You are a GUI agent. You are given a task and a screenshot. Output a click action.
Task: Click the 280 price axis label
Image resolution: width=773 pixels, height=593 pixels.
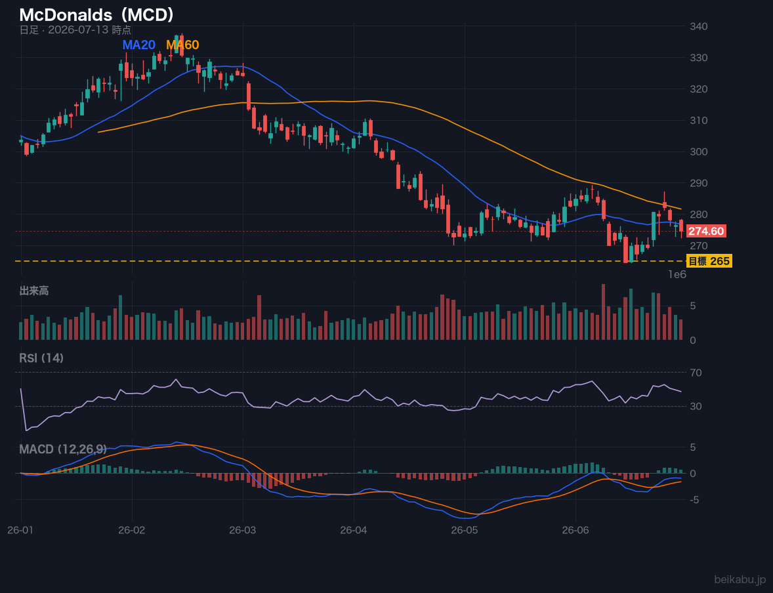tap(699, 215)
